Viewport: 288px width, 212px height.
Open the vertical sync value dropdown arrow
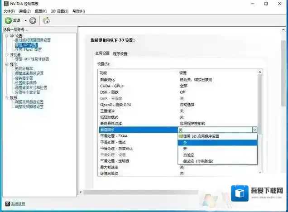254,130
